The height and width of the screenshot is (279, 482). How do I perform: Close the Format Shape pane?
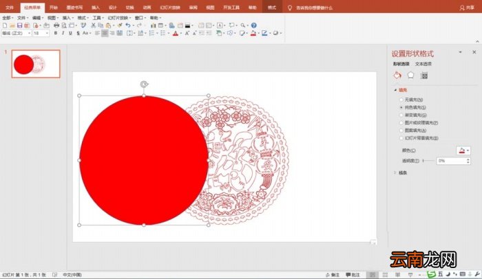[474, 52]
